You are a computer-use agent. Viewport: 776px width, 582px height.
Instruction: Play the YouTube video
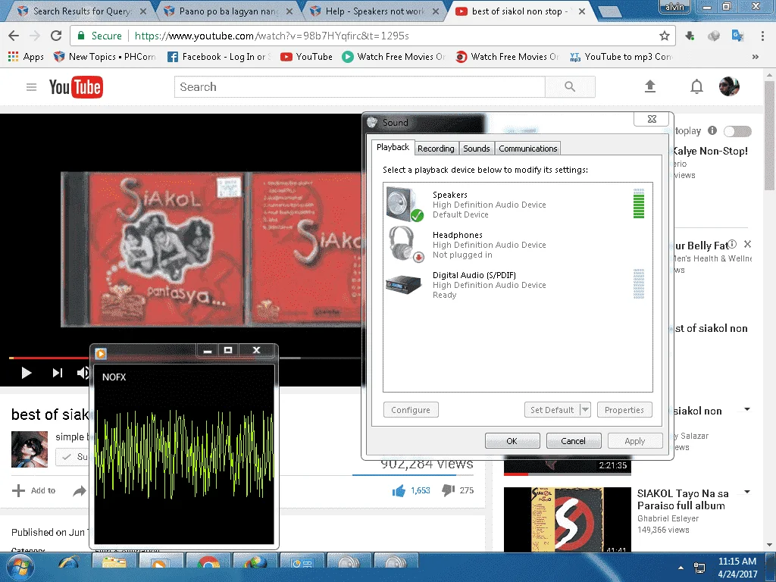click(27, 373)
